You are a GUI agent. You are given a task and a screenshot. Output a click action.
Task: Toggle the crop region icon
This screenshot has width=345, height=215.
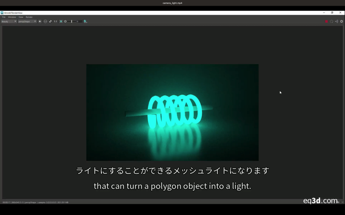(x=61, y=21)
